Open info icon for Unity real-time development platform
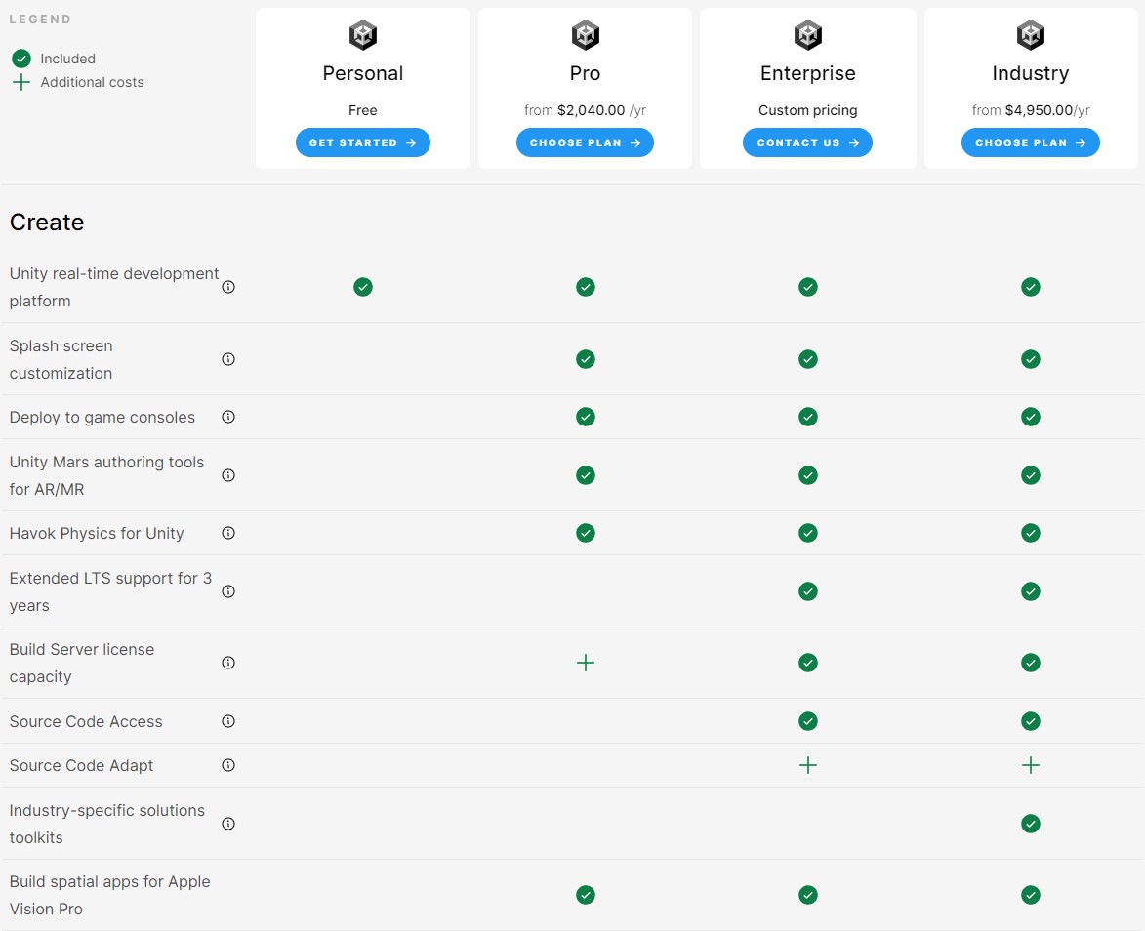Viewport: 1145px width, 931px height. [228, 287]
